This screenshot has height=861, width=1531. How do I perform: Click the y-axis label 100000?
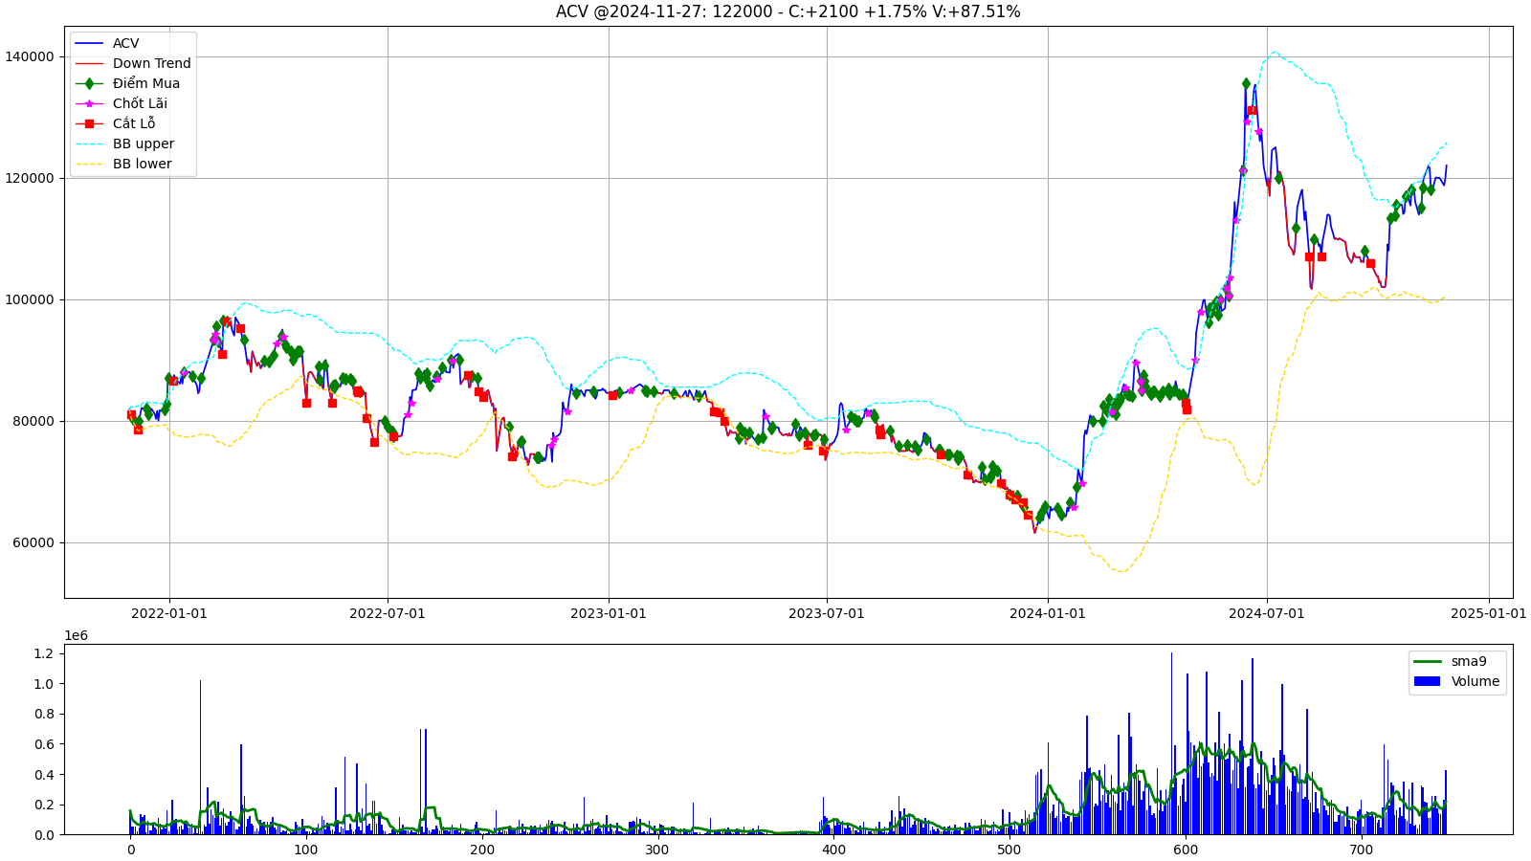click(x=30, y=299)
